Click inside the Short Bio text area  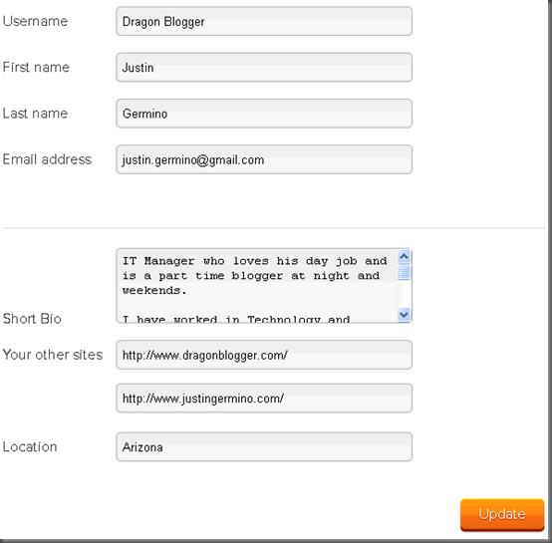click(x=256, y=286)
